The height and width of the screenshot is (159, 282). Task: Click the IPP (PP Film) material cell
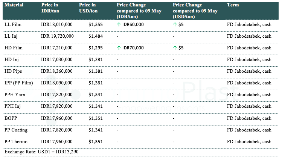coord(19,83)
